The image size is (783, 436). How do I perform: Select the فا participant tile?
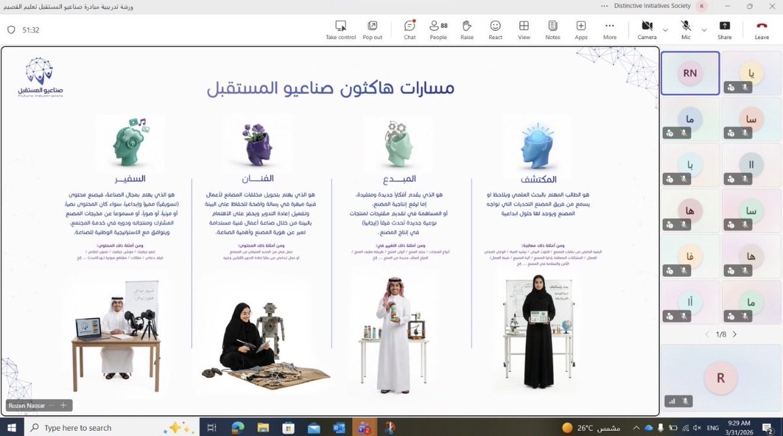pyautogui.click(x=690, y=256)
